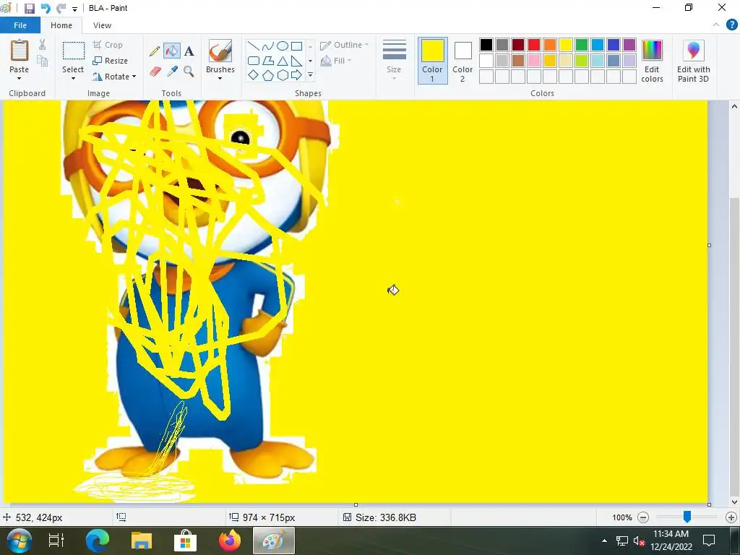This screenshot has height=555, width=740.
Task: Click the zoom in plus button
Action: [731, 517]
